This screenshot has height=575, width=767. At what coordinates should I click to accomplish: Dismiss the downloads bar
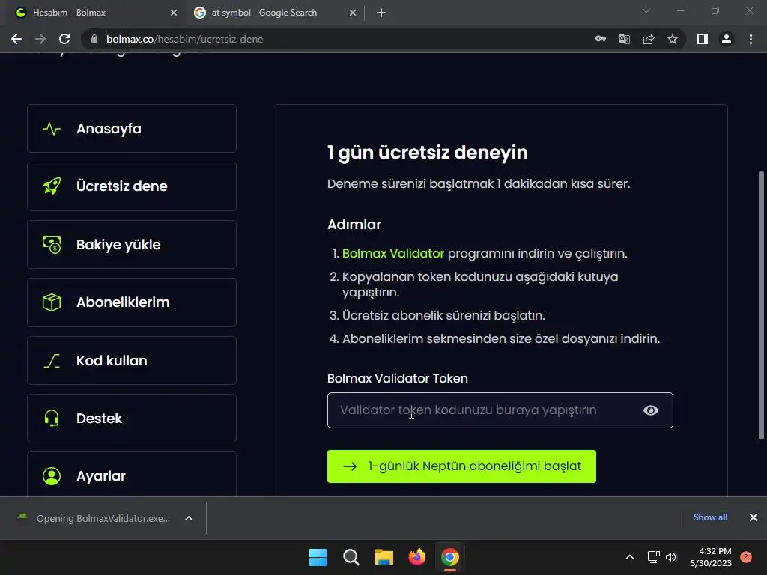pos(754,517)
